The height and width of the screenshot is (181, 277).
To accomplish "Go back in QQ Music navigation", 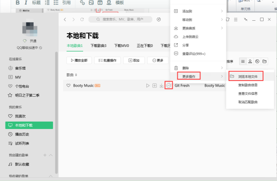I will pos(65,19).
